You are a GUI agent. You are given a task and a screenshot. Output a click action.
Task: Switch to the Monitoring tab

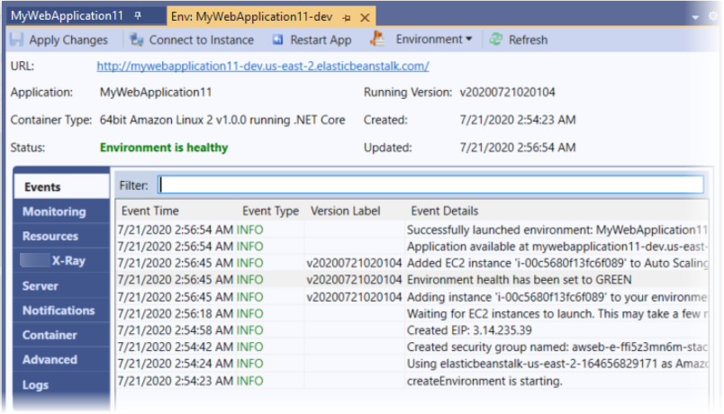[54, 211]
